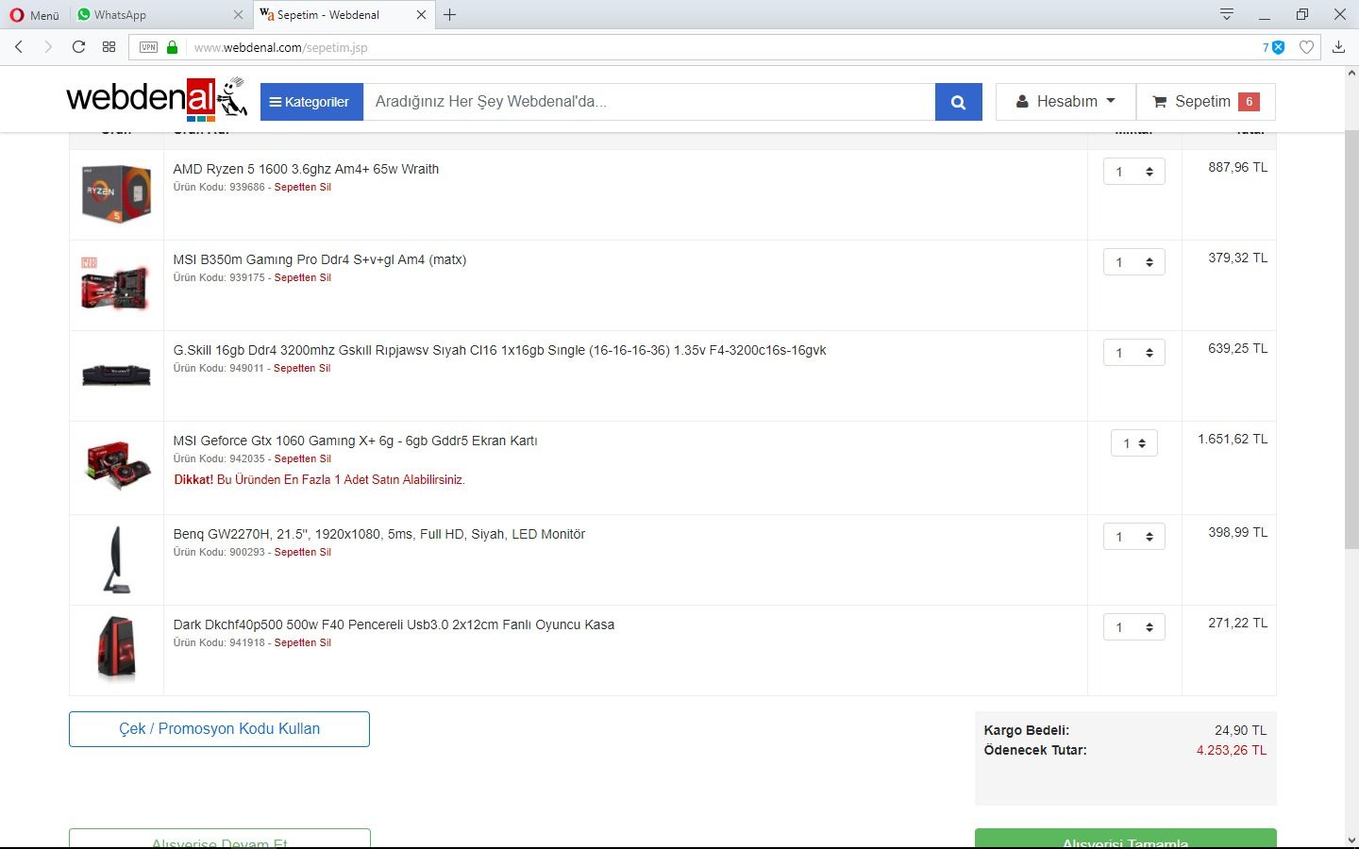The width and height of the screenshot is (1359, 849).
Task: Open the Kategoriler menu
Action: (x=311, y=102)
